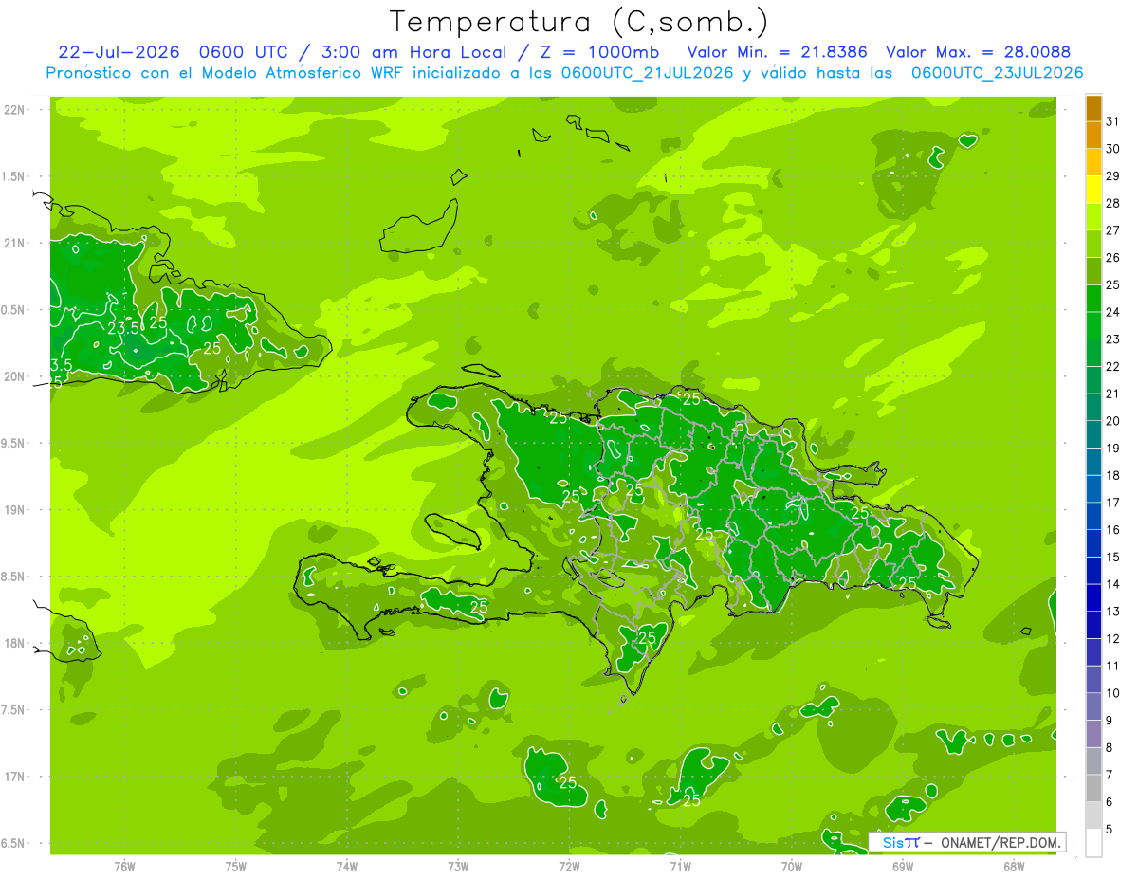1138x879 pixels.
Task: Click the 'SisTT – ONAMET/REP.DOM.' credit box
Action: tap(966, 842)
